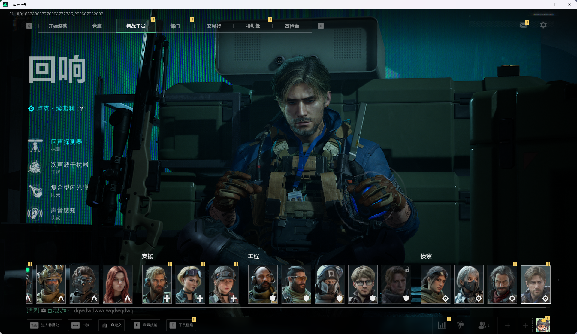Click the 干员档案 button

[x=181, y=325]
